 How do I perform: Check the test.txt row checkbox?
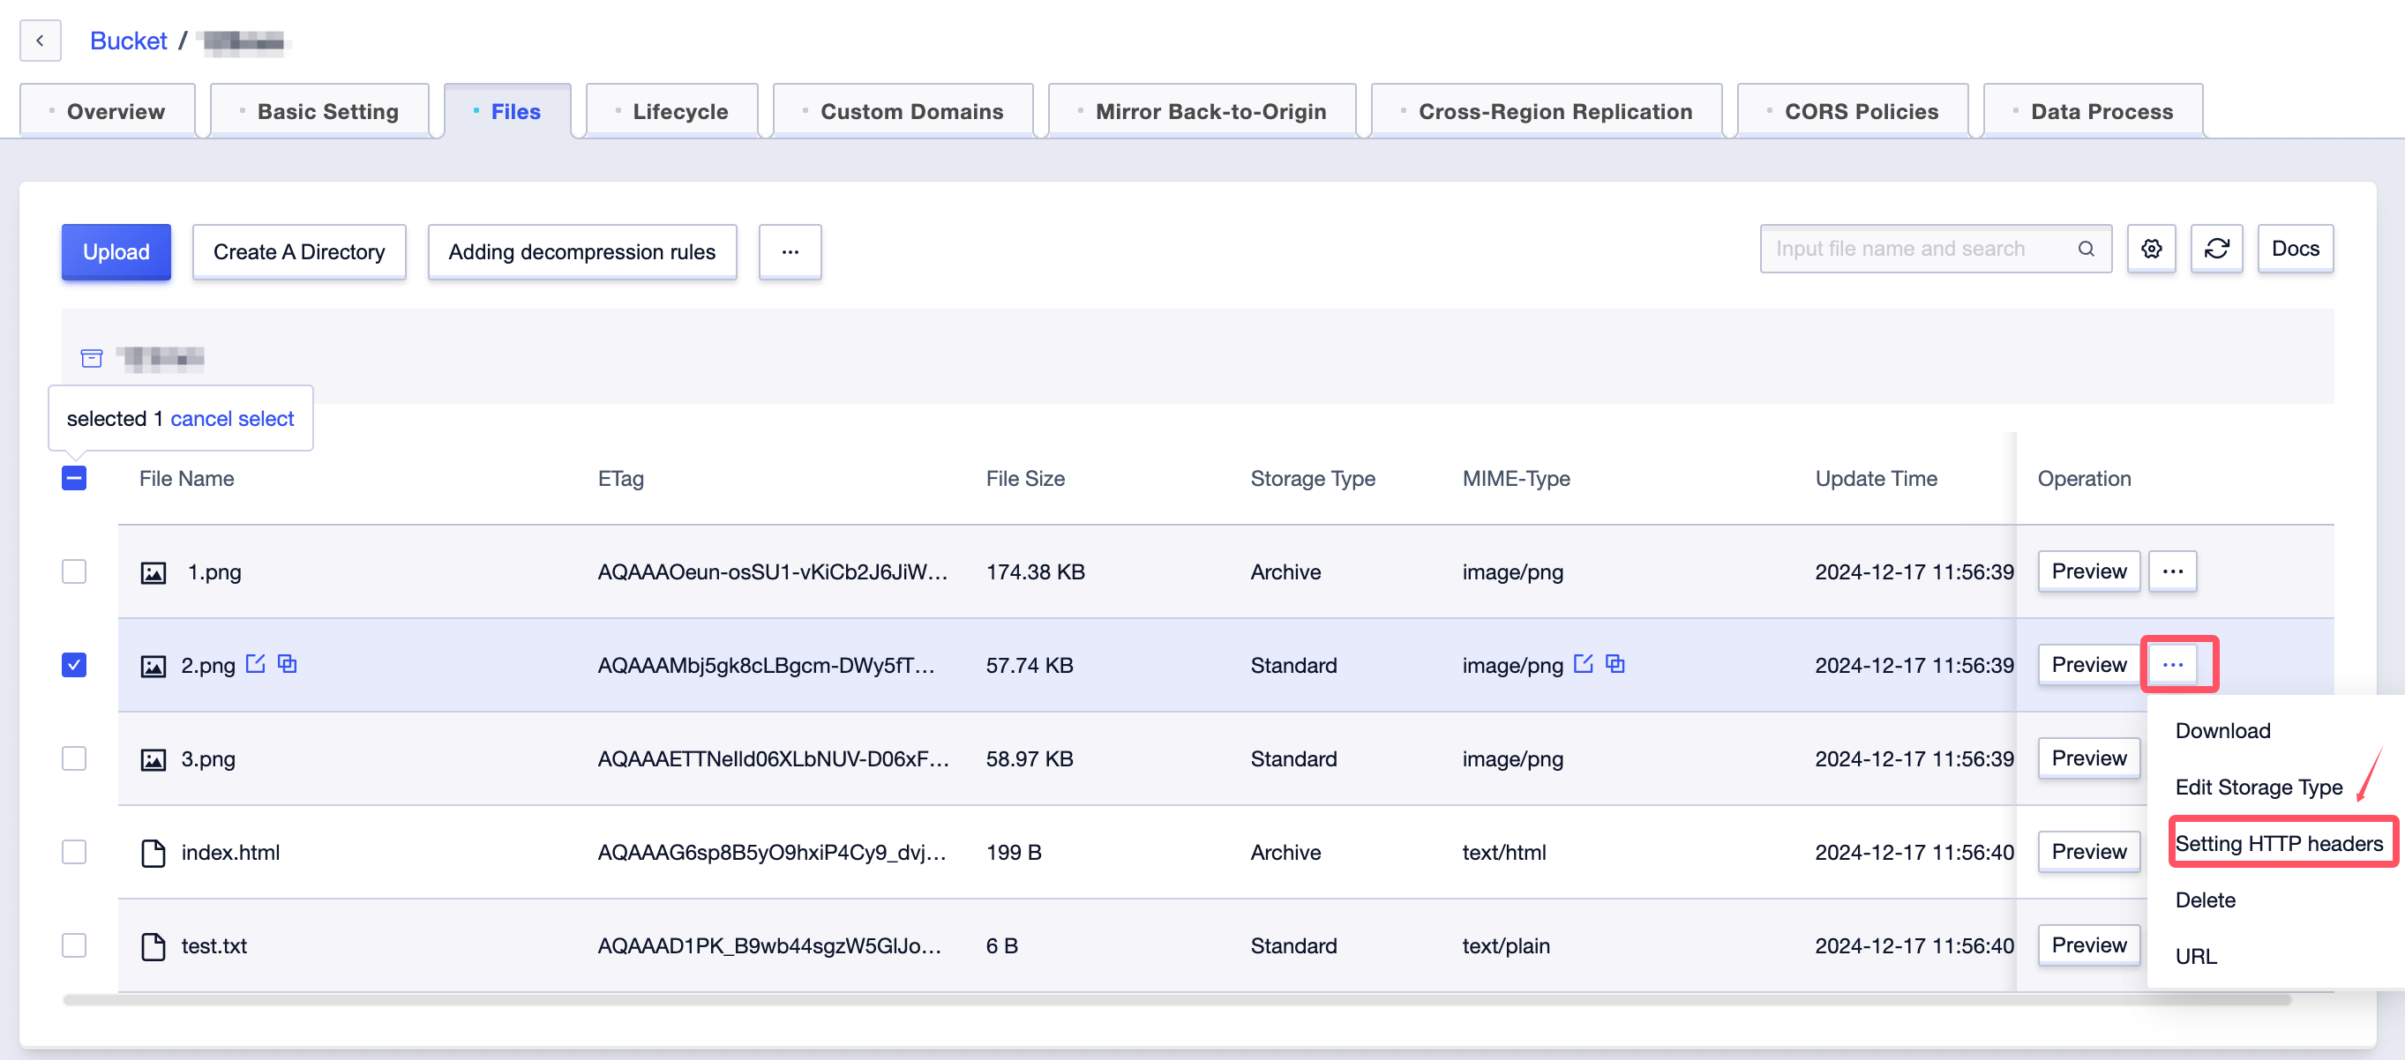point(74,944)
